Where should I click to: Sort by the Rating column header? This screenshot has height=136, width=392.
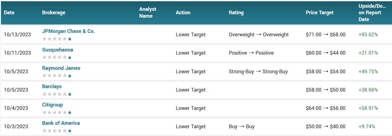pyautogui.click(x=236, y=13)
